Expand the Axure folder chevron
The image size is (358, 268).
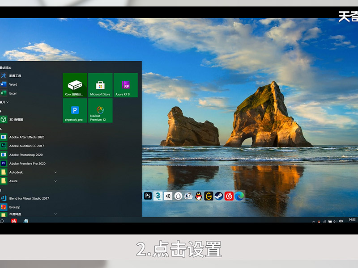pyautogui.click(x=55, y=181)
